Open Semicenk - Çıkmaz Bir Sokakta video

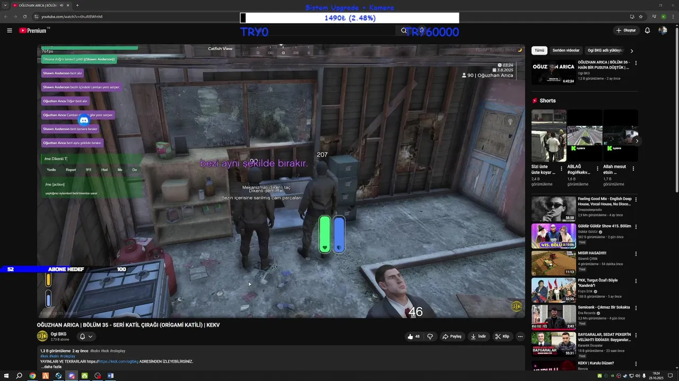[553, 317]
